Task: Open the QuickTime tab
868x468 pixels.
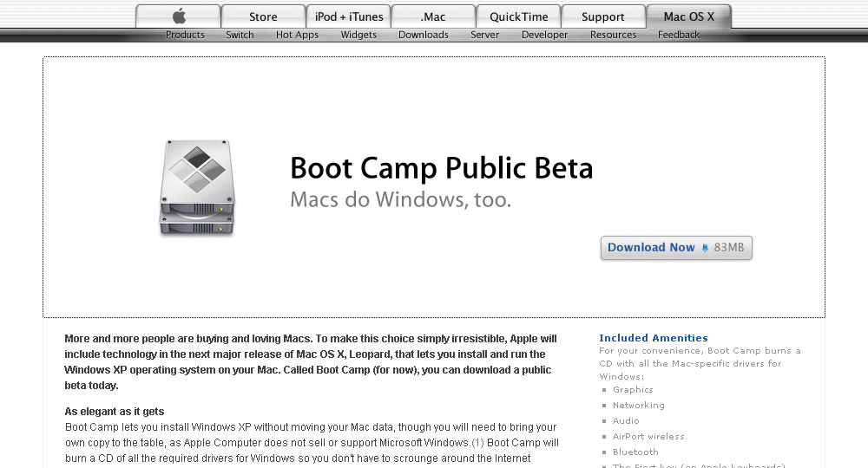Action: click(x=519, y=16)
